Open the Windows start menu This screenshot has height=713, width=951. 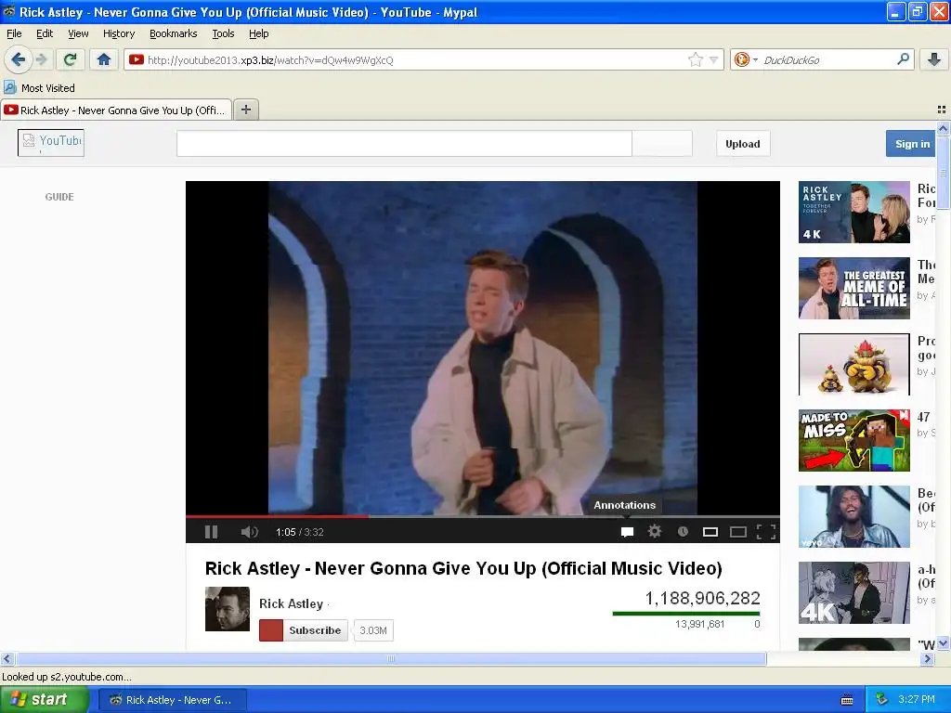click(x=44, y=700)
